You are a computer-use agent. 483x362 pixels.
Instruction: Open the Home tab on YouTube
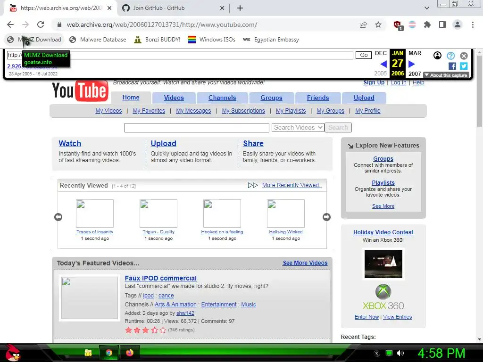[131, 98]
